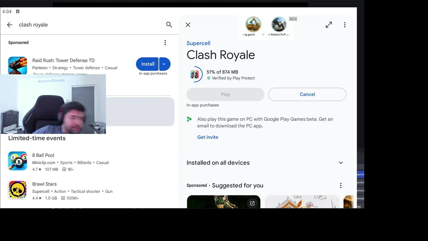The image size is (428, 241).
Task: Click the disabled Play button
Action: pyautogui.click(x=225, y=94)
